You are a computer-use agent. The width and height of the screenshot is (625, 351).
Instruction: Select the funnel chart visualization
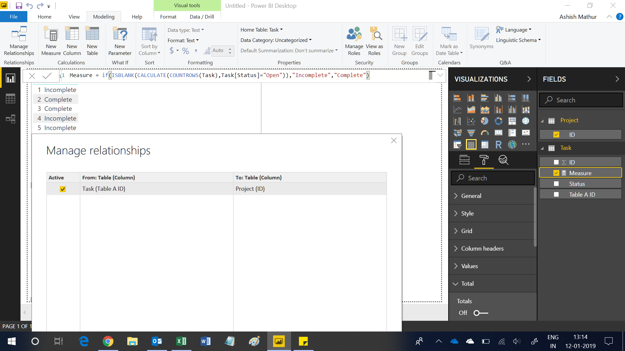pos(471,133)
